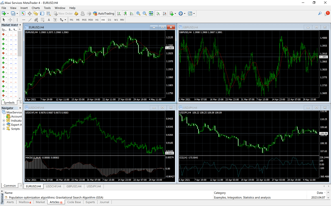This screenshot has width=331, height=206.
Task: Click Market Watch scroll down arrow
Action: tap(19, 98)
